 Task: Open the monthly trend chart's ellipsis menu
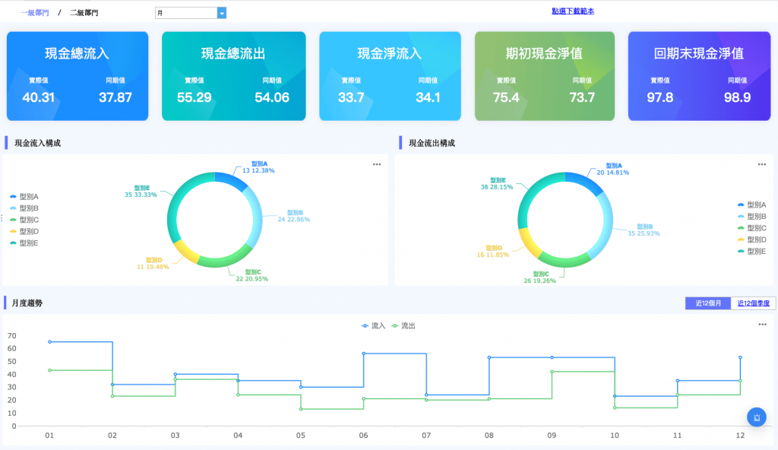pos(762,325)
